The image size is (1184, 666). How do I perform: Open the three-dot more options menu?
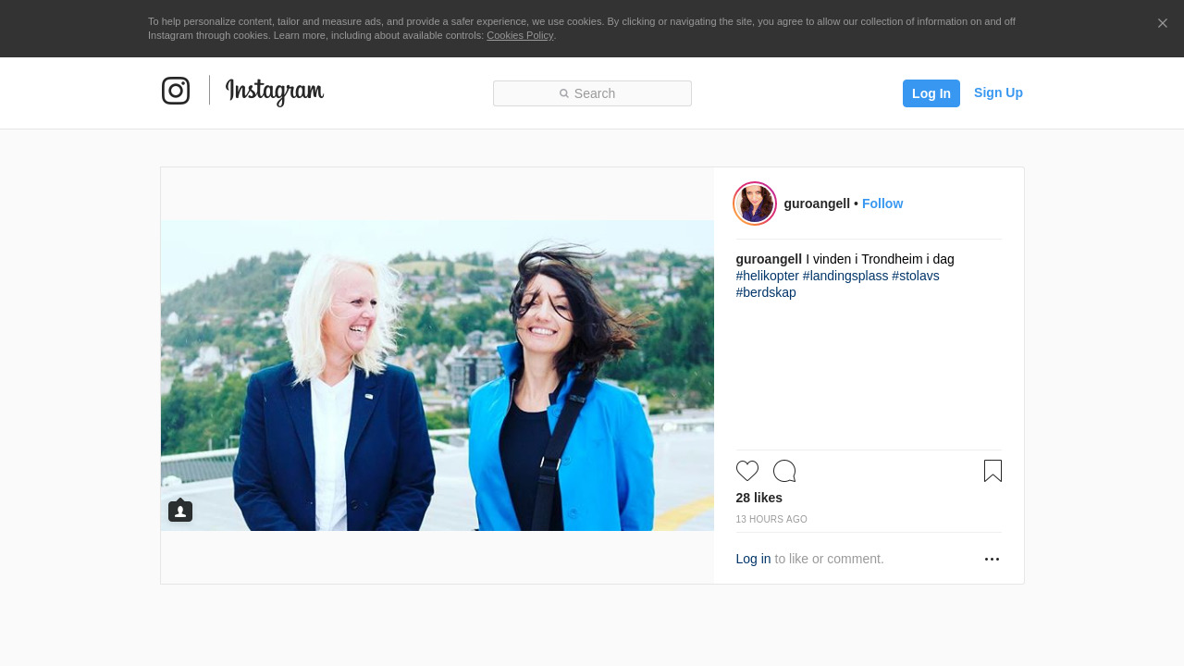(992, 560)
